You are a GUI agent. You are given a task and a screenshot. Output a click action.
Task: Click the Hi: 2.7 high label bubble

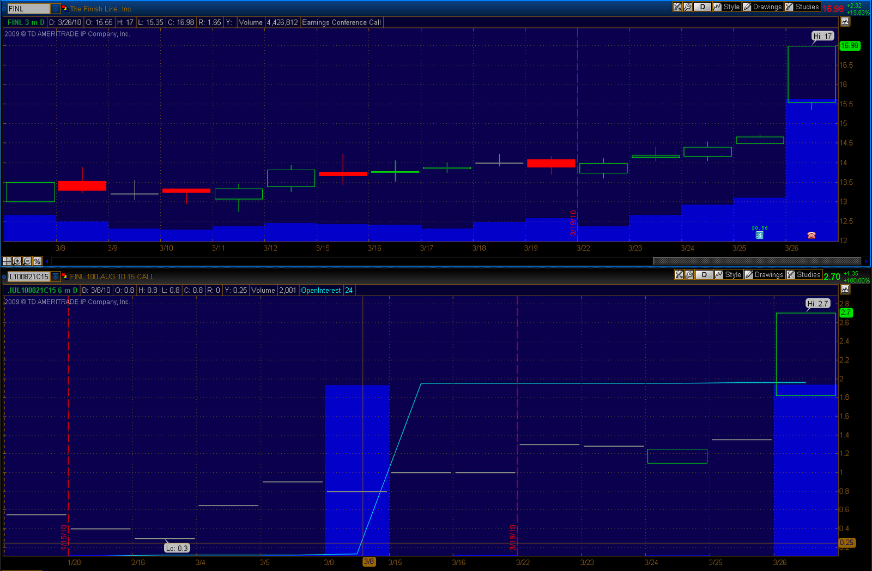(818, 304)
